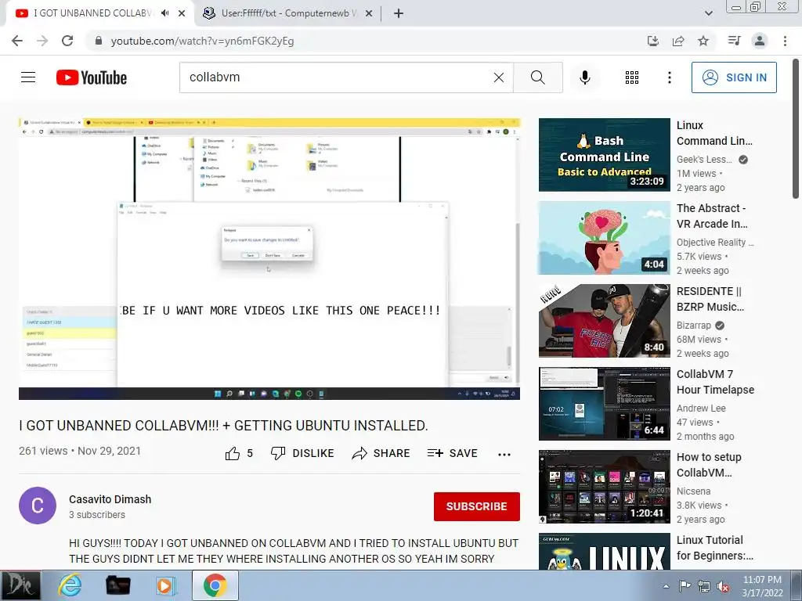The image size is (802, 601).
Task: Run the search with magnifier button
Action: point(537,77)
